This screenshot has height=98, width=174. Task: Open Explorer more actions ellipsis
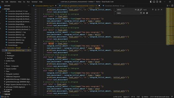click(x=29, y=6)
